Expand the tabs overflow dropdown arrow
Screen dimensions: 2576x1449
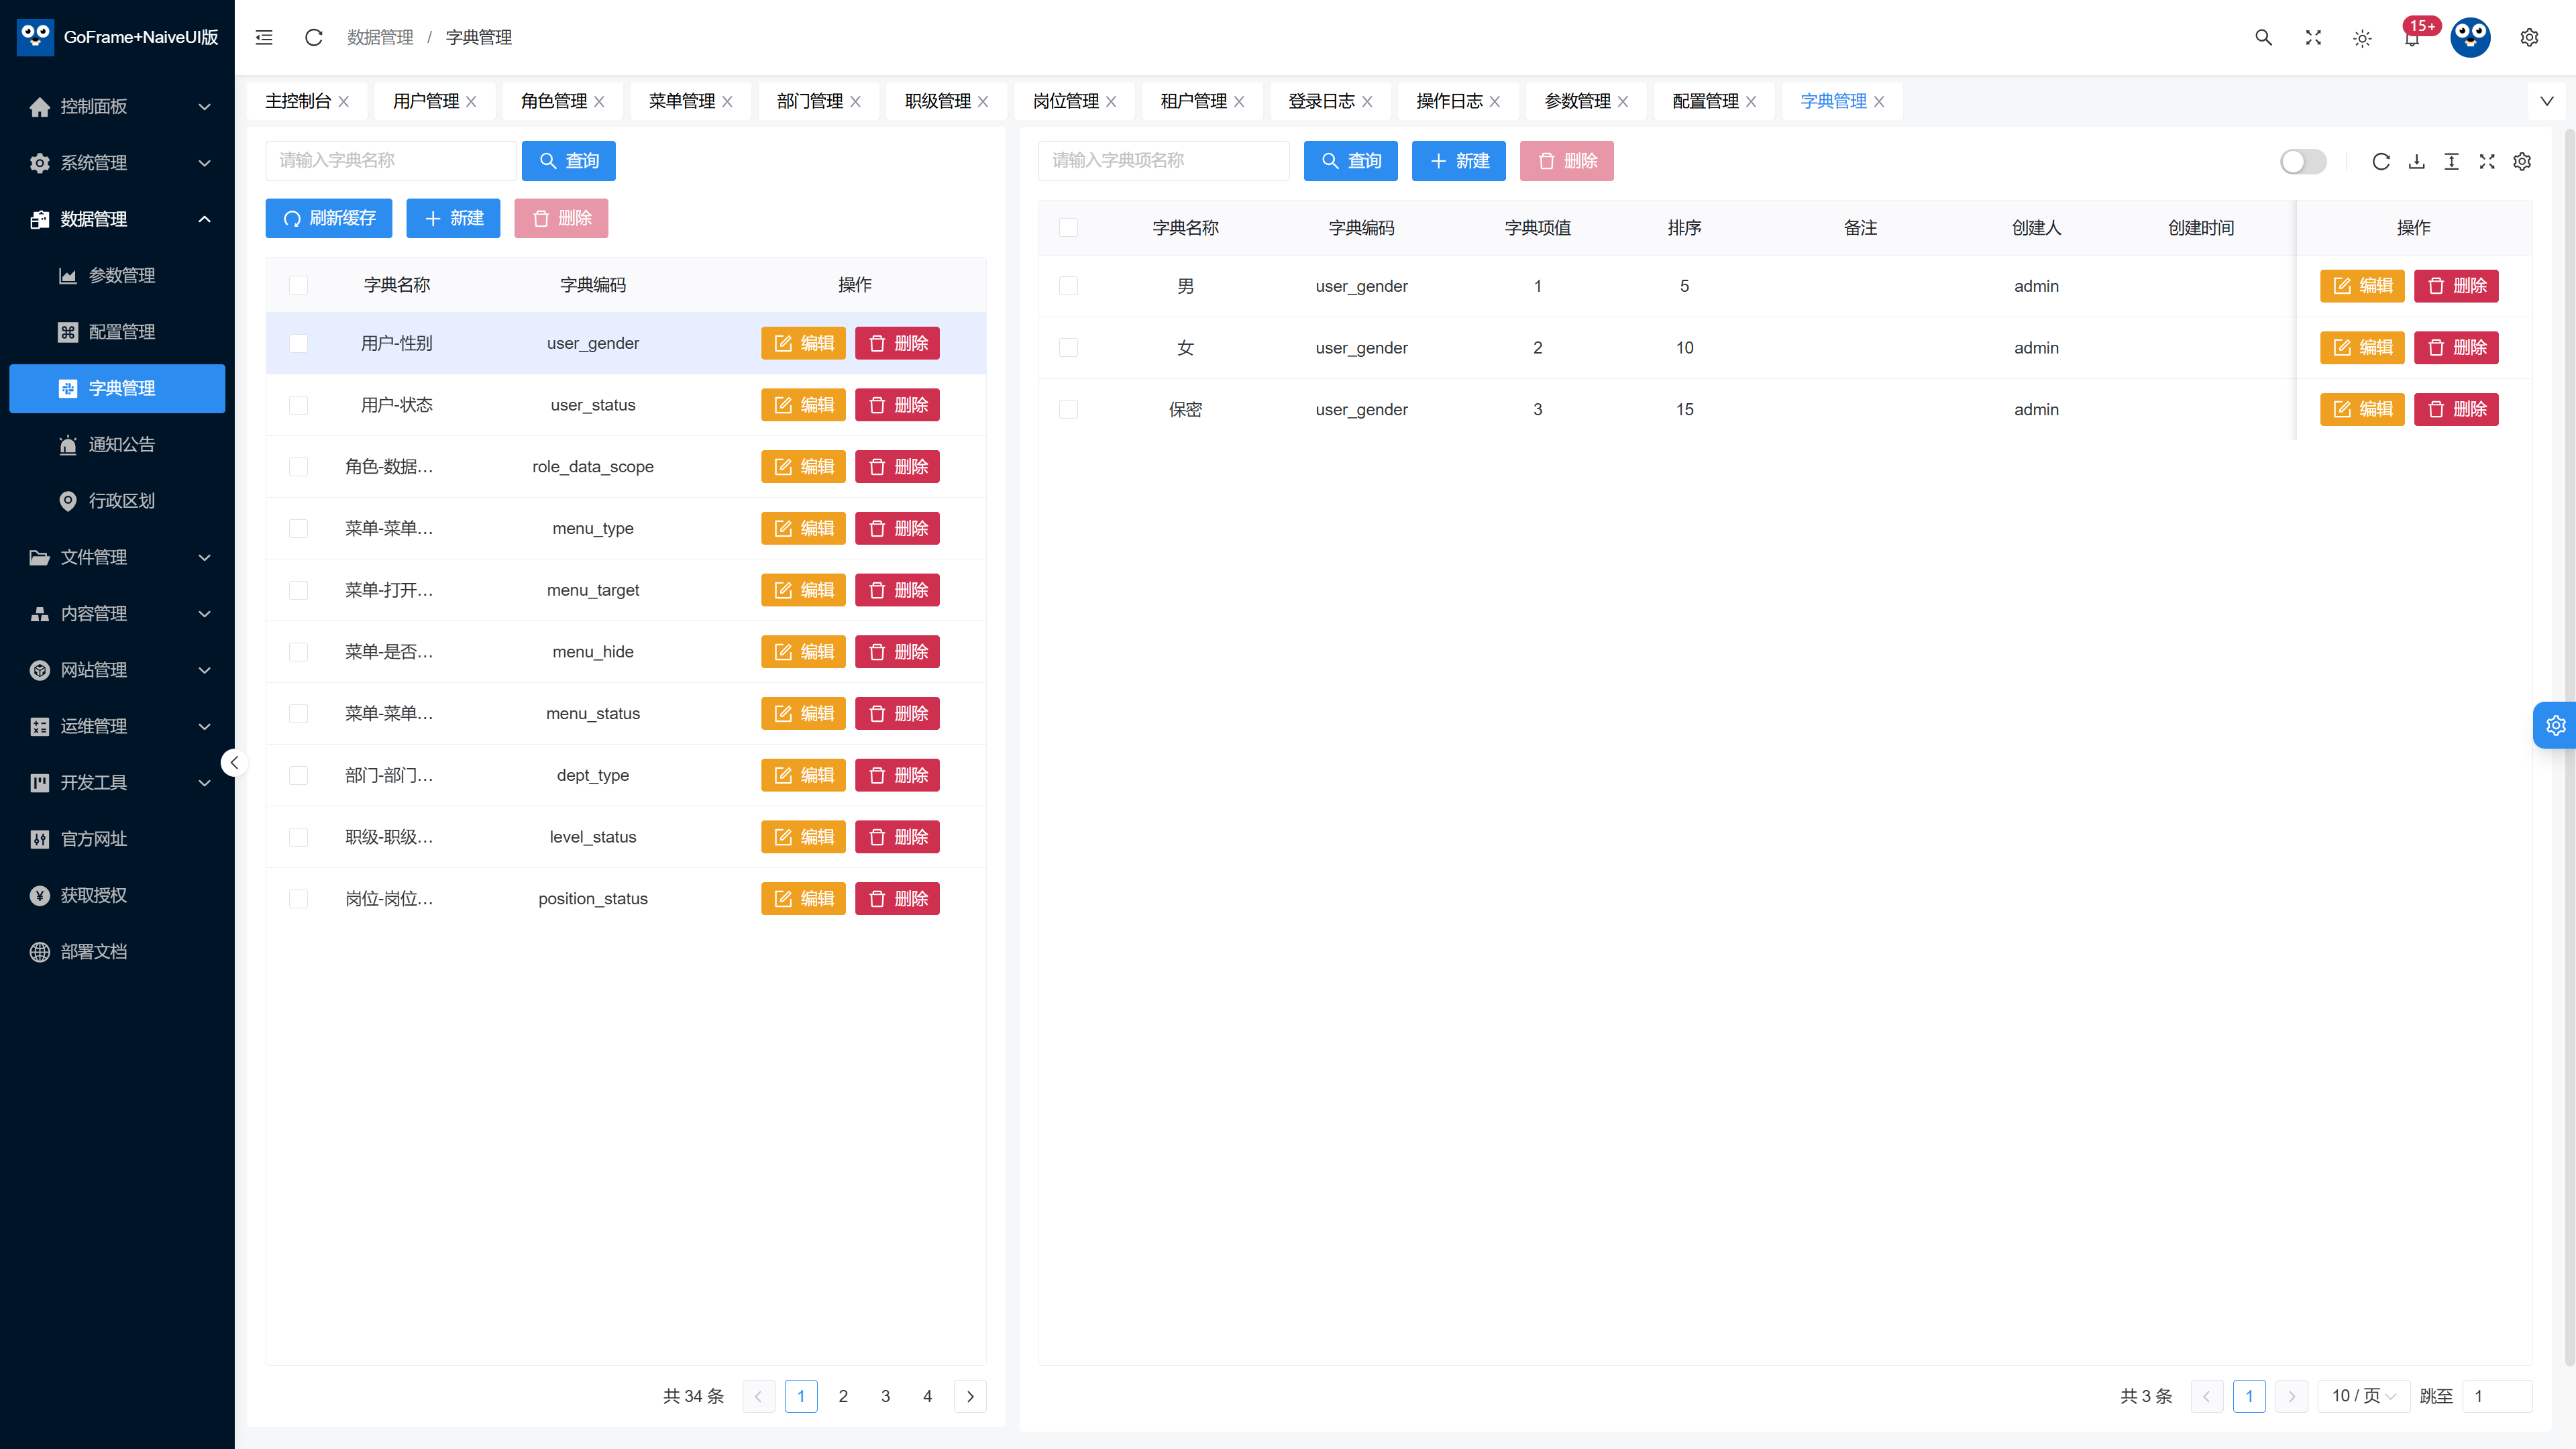pos(2546,101)
